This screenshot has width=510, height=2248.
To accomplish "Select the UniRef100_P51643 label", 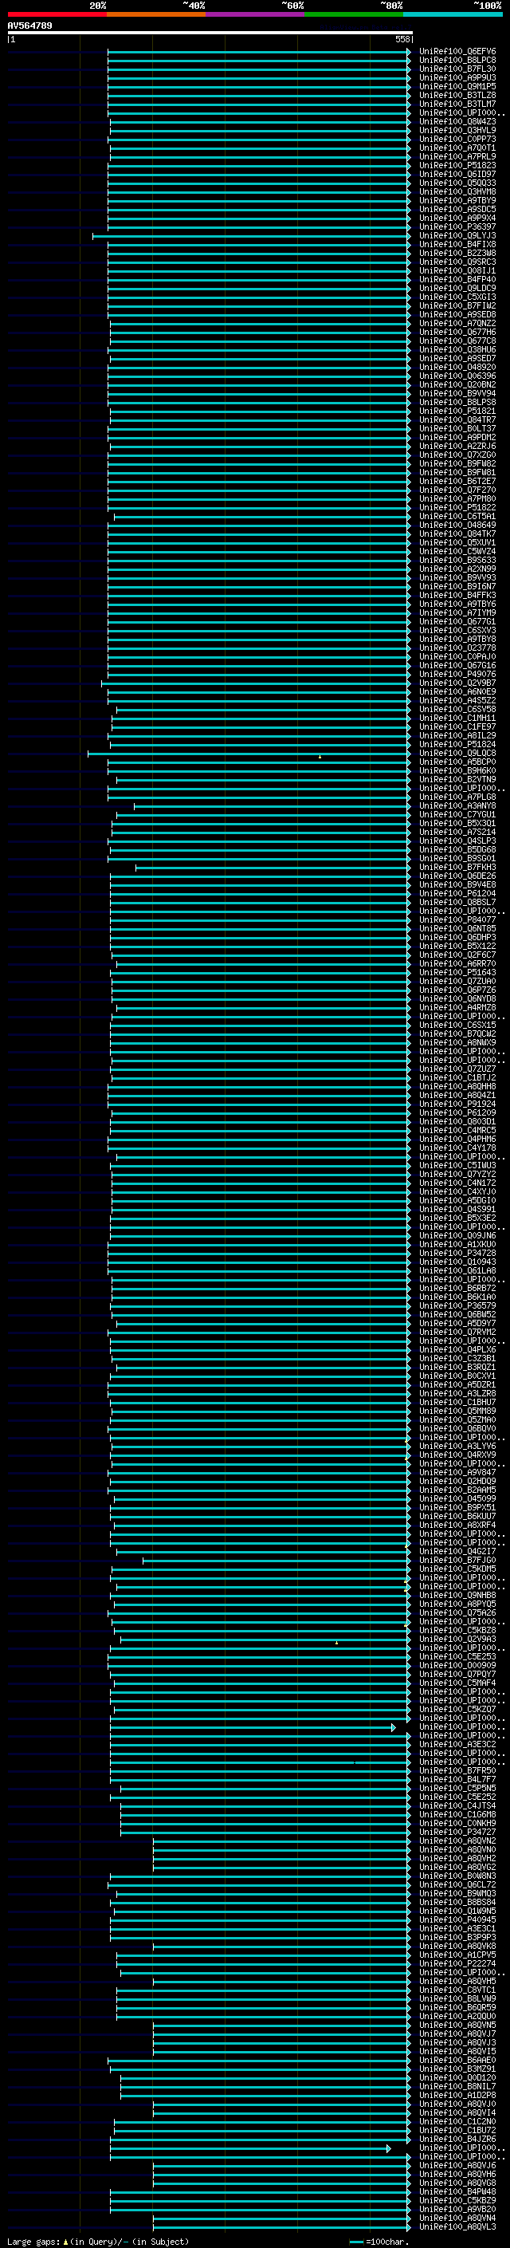I will [457, 972].
